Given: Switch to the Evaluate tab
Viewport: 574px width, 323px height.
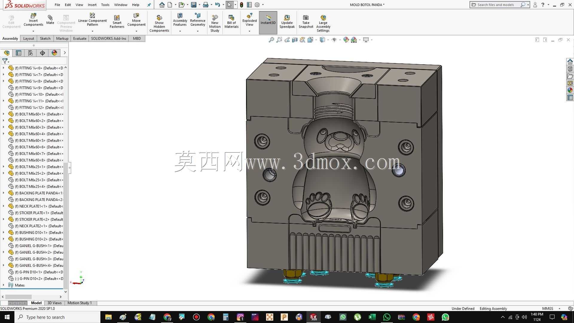Looking at the screenshot, I should tap(80, 39).
